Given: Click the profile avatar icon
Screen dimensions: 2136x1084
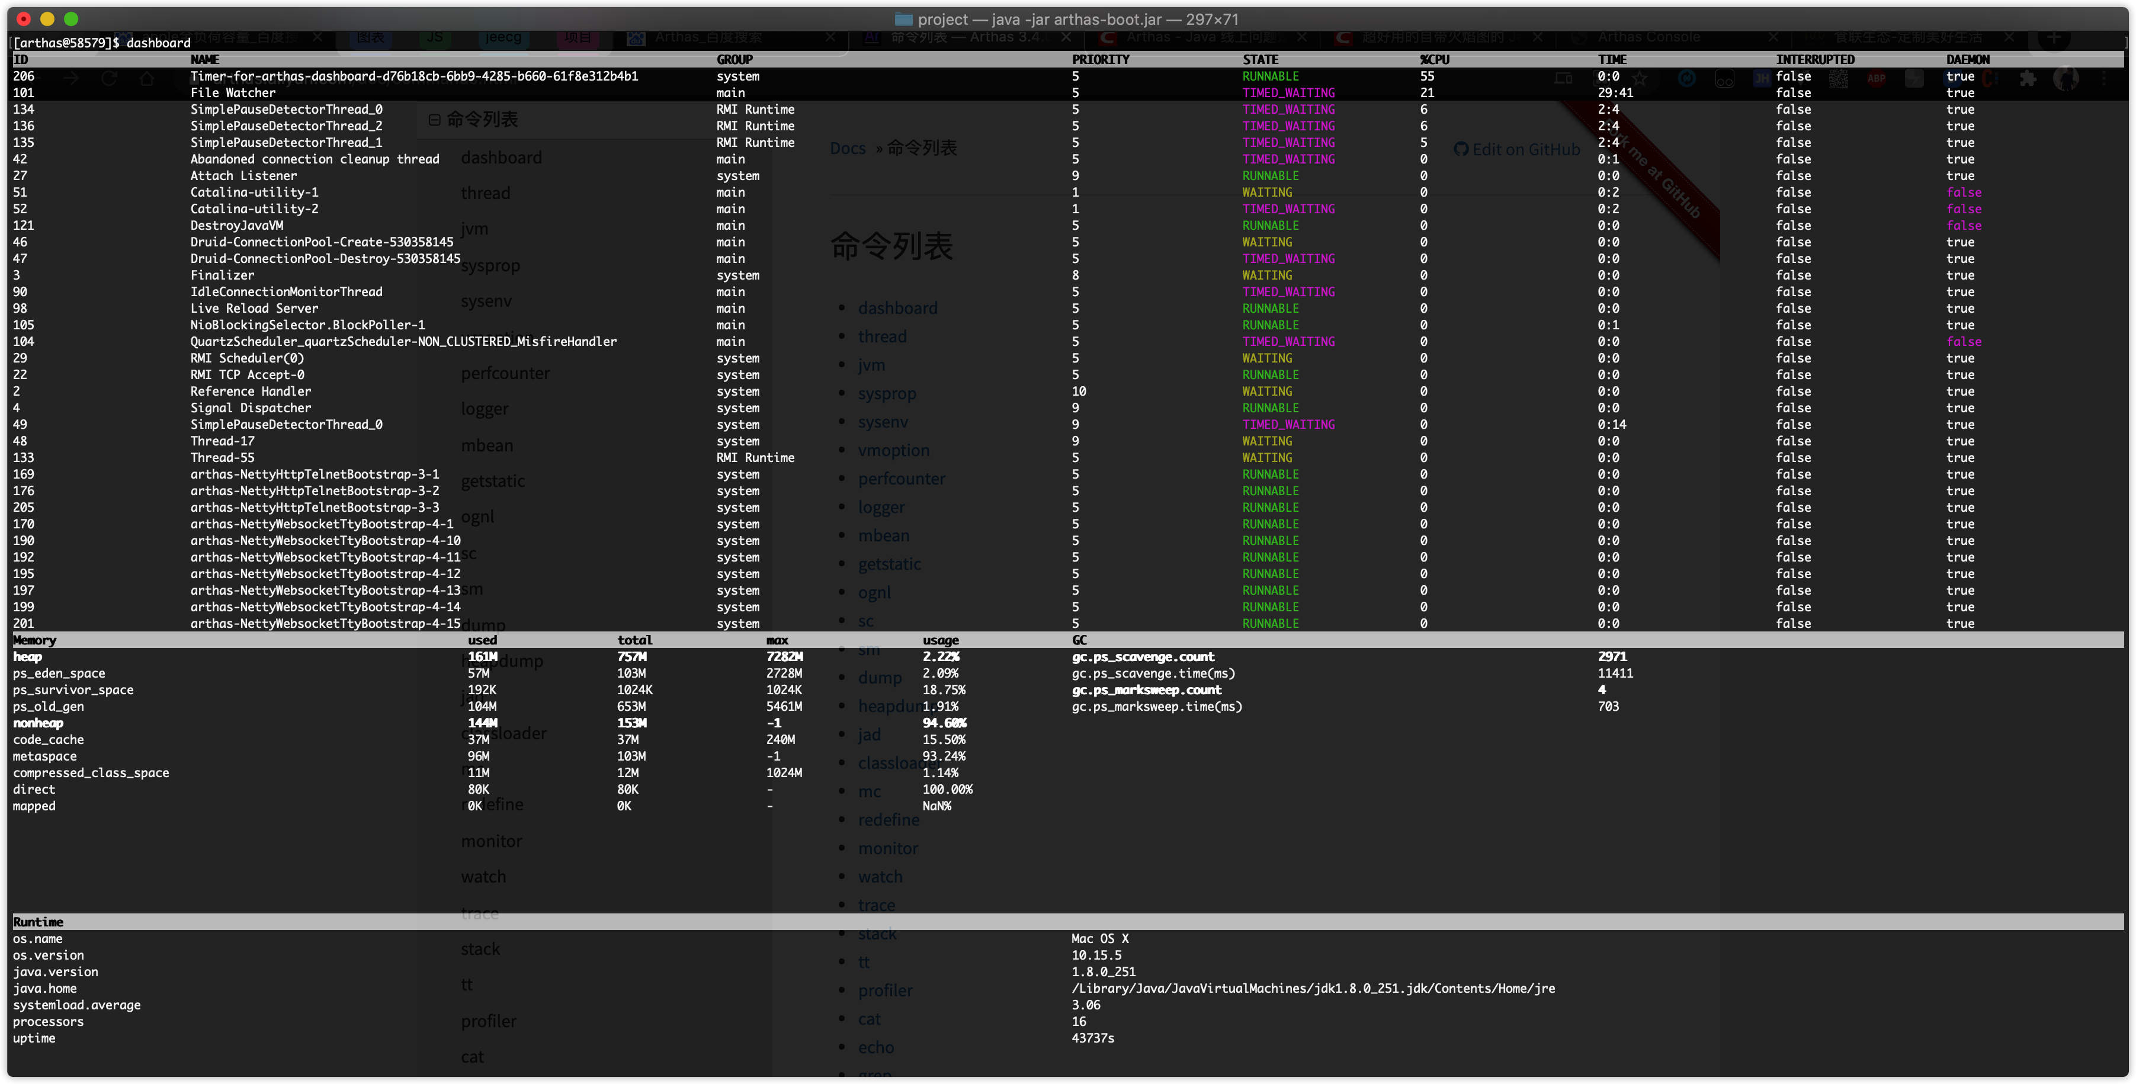Looking at the screenshot, I should [2066, 78].
